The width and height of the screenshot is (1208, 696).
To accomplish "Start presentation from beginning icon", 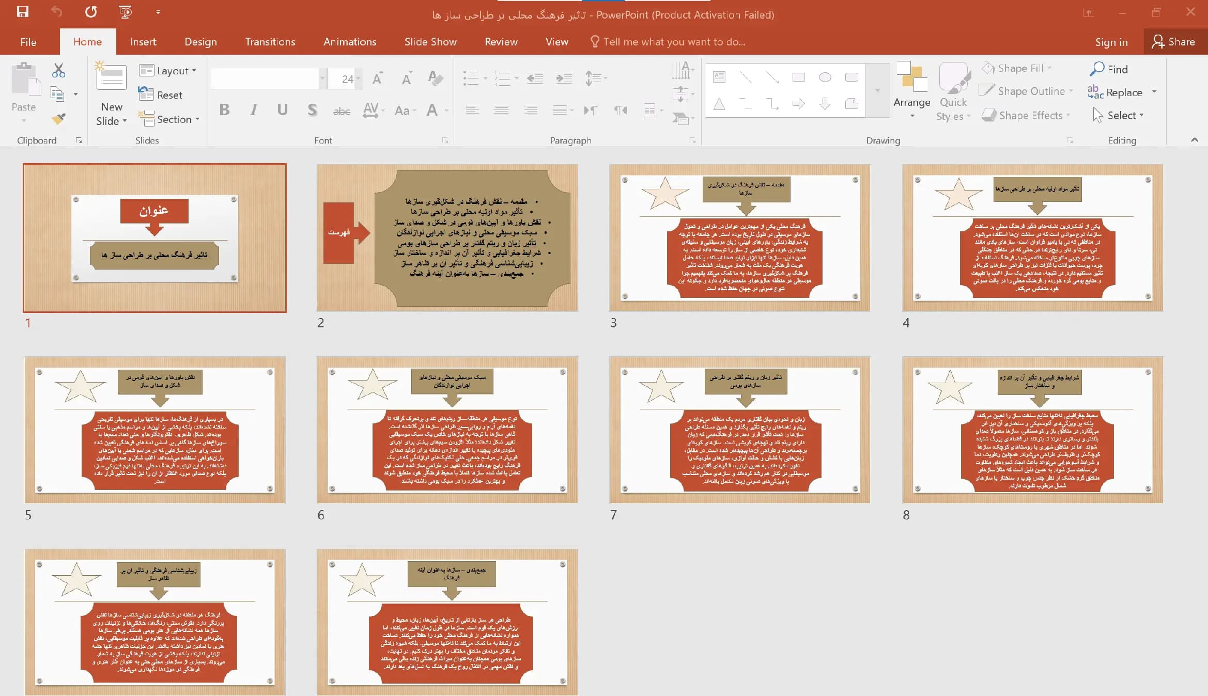I will click(125, 12).
